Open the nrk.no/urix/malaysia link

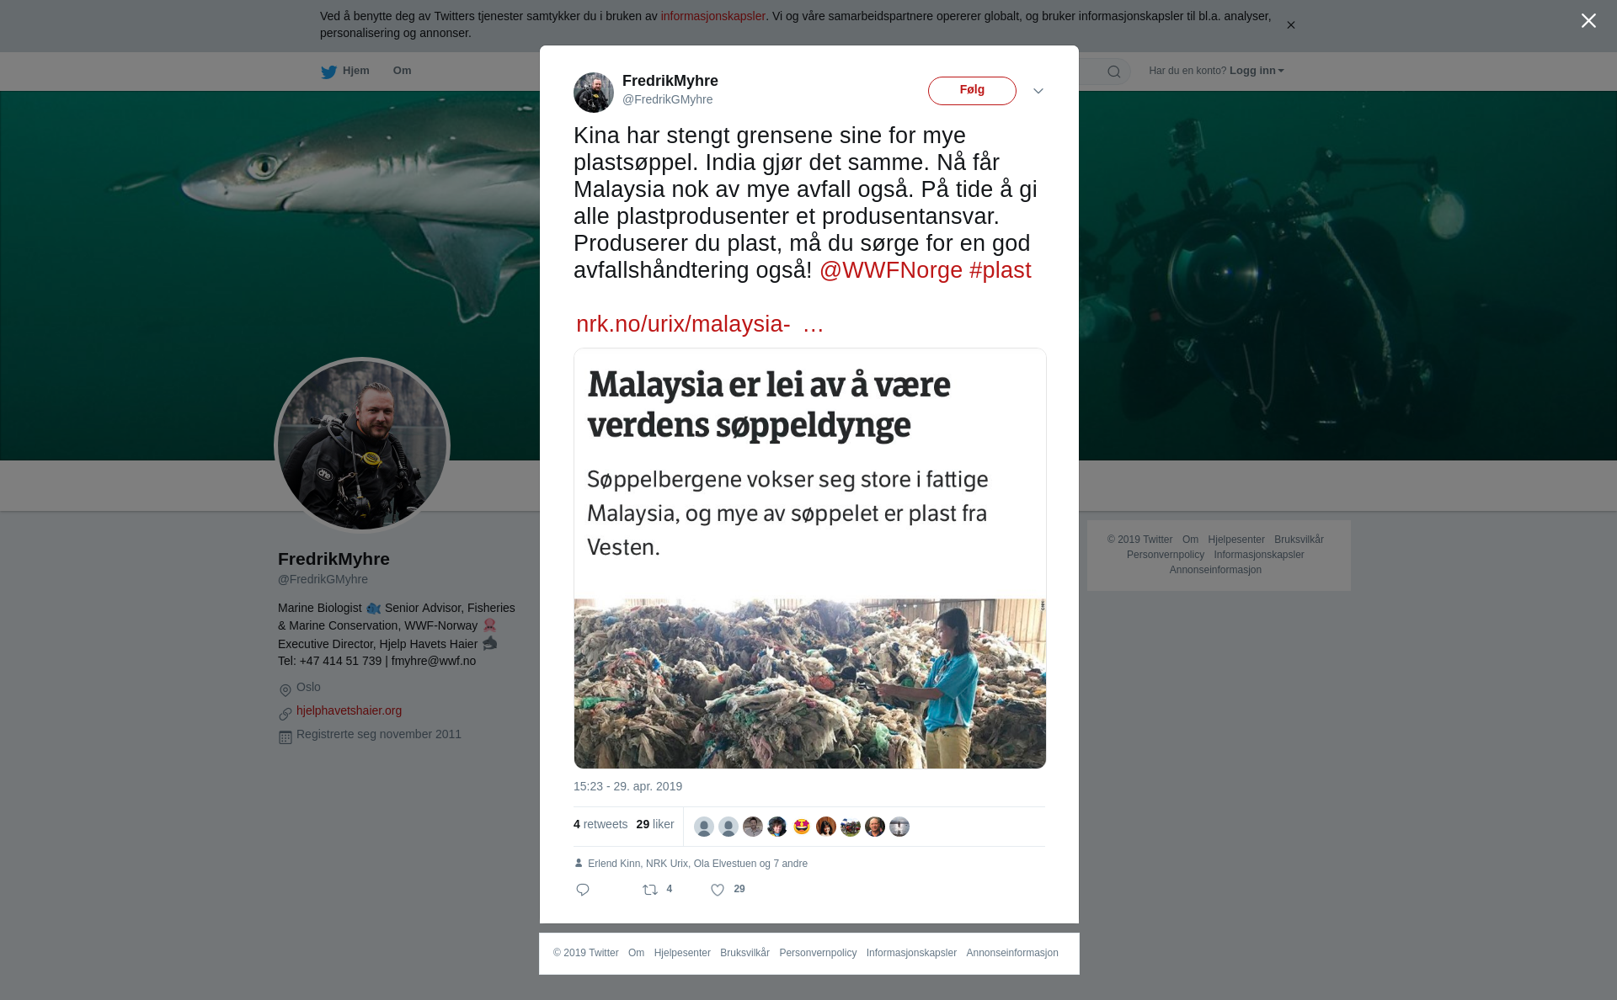point(700,324)
